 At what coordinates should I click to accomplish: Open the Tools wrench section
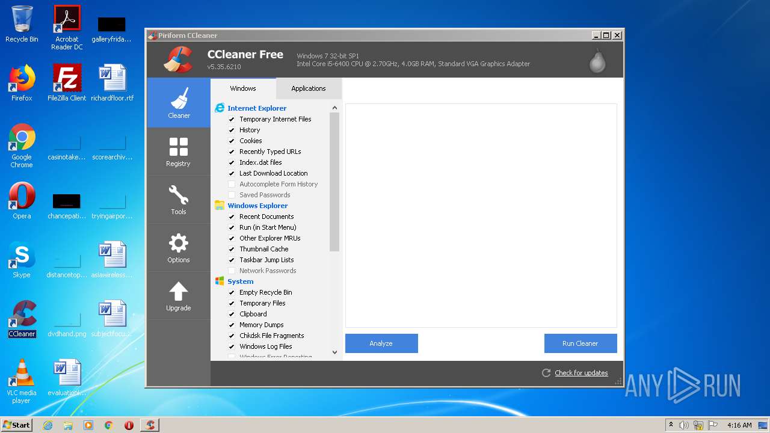pos(179,199)
